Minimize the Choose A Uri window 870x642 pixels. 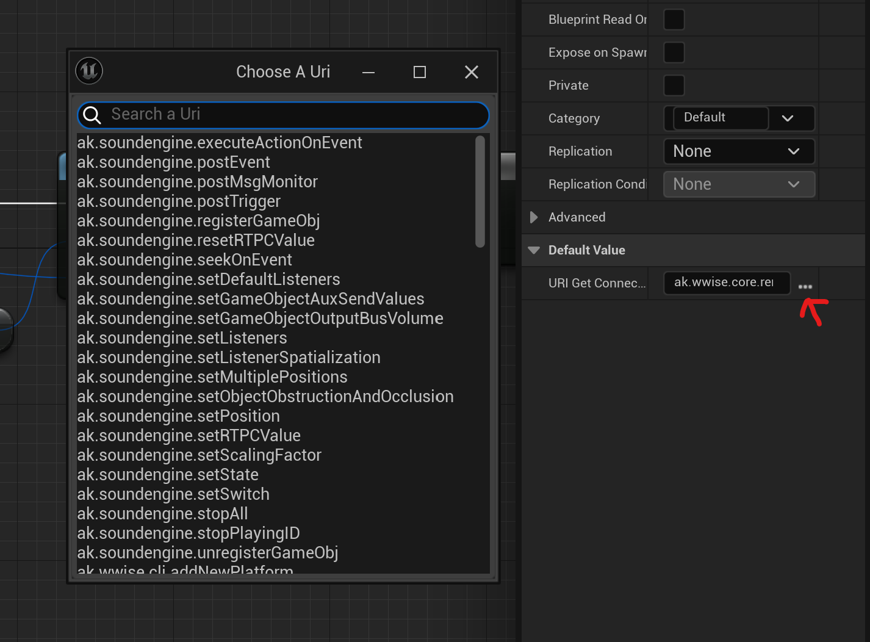[368, 72]
